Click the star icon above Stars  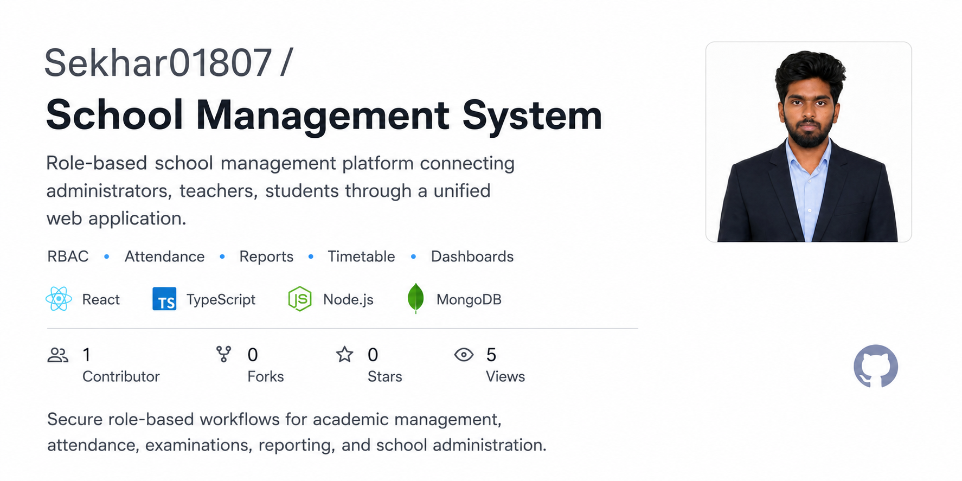(344, 355)
